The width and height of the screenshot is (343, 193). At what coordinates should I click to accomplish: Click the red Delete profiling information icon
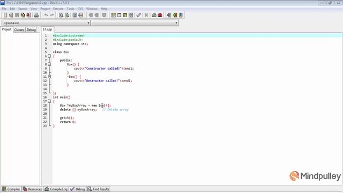click(160, 15)
